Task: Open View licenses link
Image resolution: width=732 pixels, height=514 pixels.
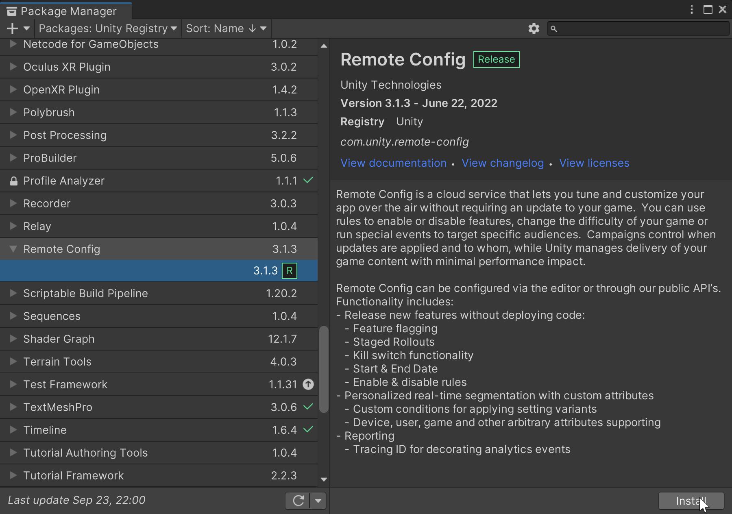Action: pyautogui.click(x=594, y=163)
